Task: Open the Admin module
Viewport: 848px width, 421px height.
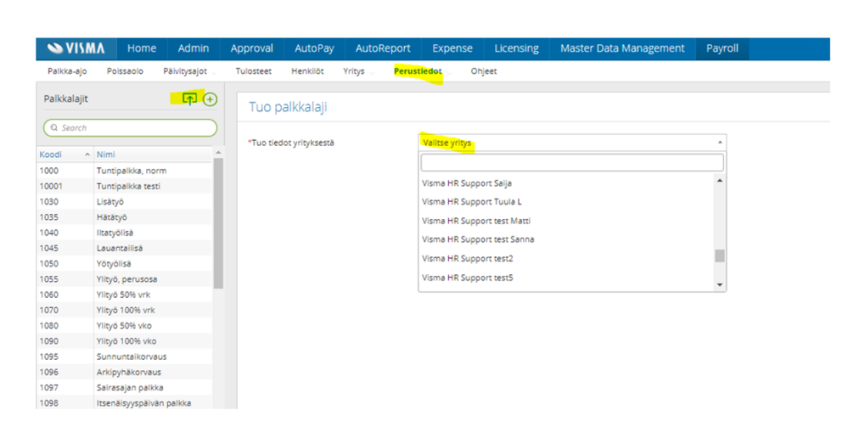Action: click(193, 48)
